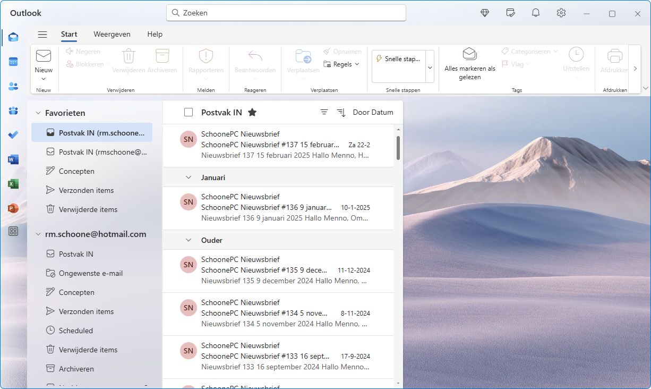Select Postvak IN (rm.schoone...) in Favorieten
The width and height of the screenshot is (651, 389).
(92, 133)
